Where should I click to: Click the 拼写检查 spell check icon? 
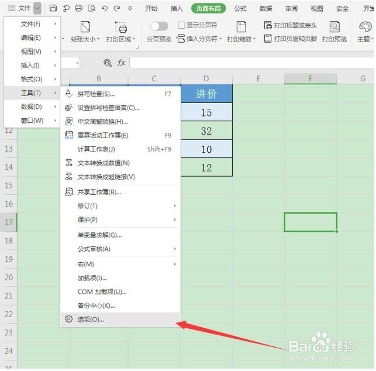[69, 94]
